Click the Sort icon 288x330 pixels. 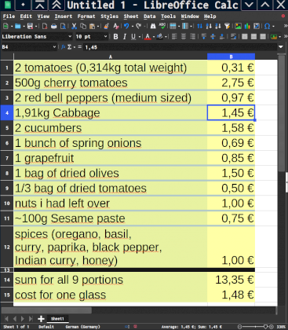[199, 26]
